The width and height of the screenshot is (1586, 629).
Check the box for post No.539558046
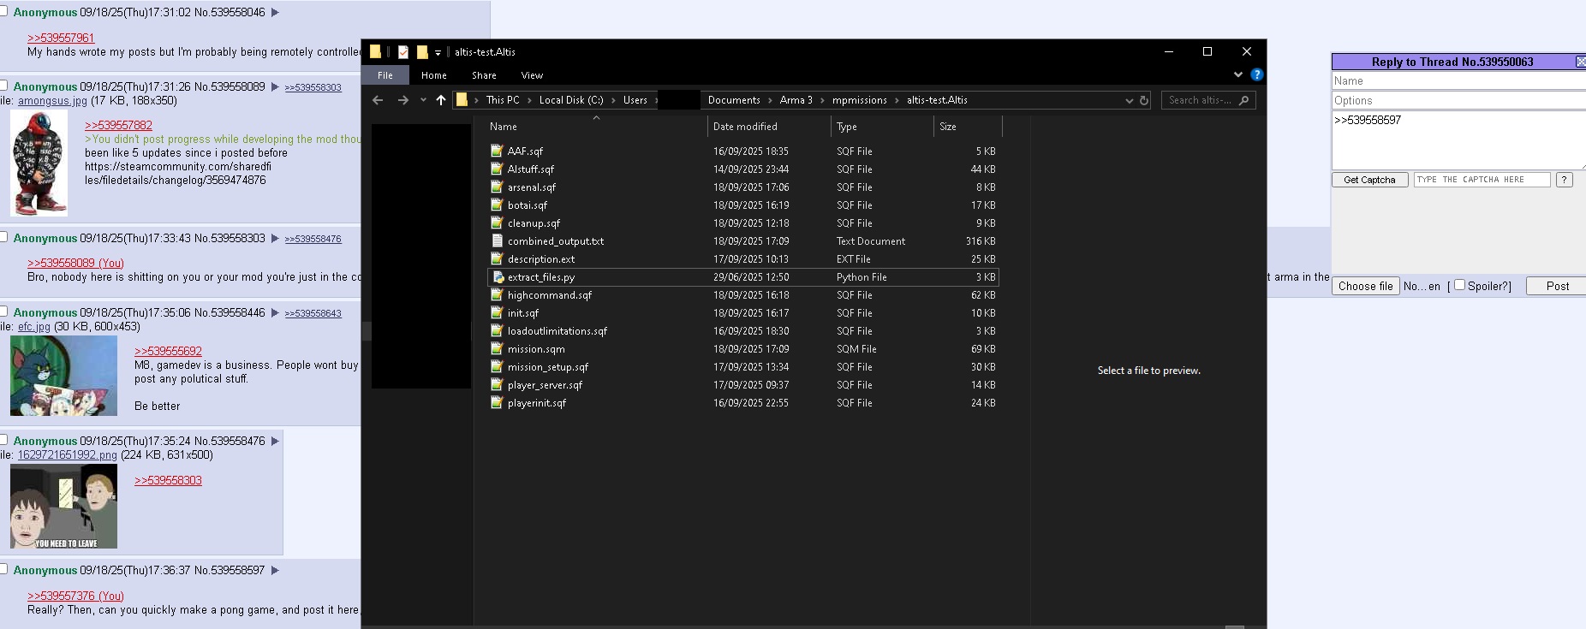click(x=3, y=11)
